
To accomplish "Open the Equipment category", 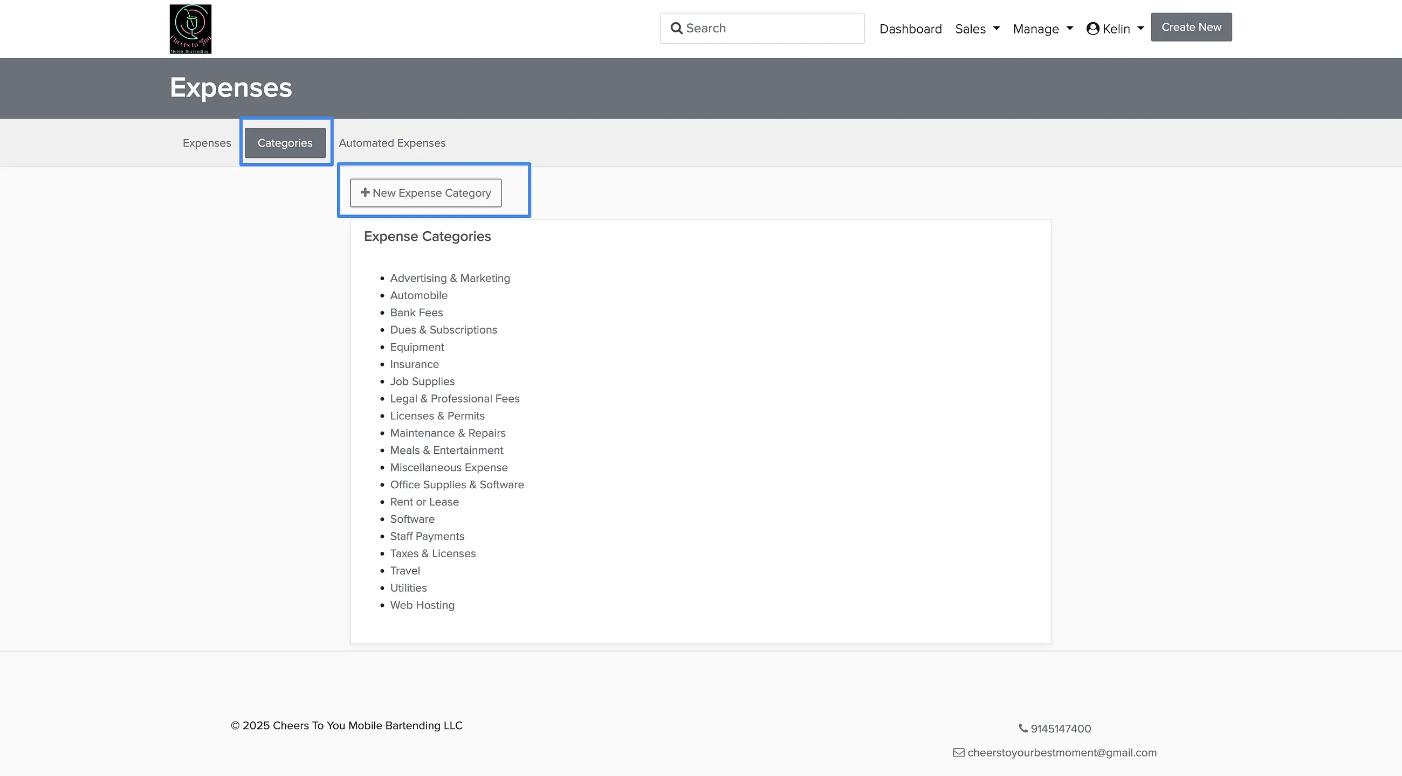I will click(x=417, y=347).
